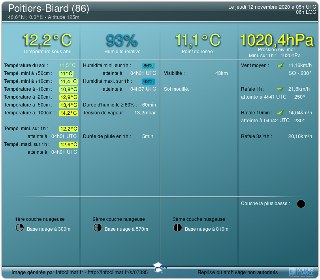Click the Tempé. maxi. sur 1h value 12,6°C
The image size is (320, 280).
(69, 144)
